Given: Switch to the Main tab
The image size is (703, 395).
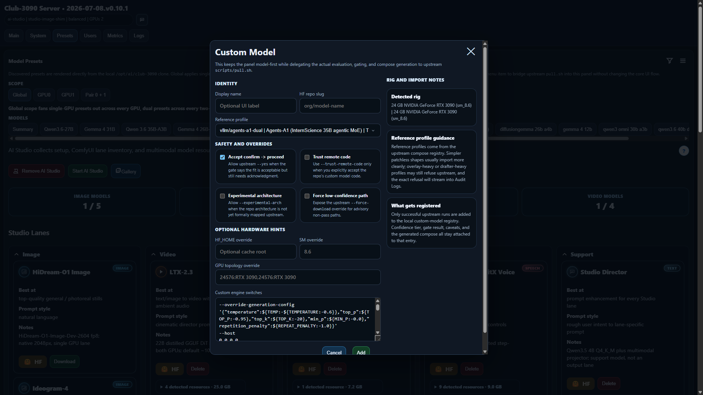Looking at the screenshot, I should tap(14, 35).
